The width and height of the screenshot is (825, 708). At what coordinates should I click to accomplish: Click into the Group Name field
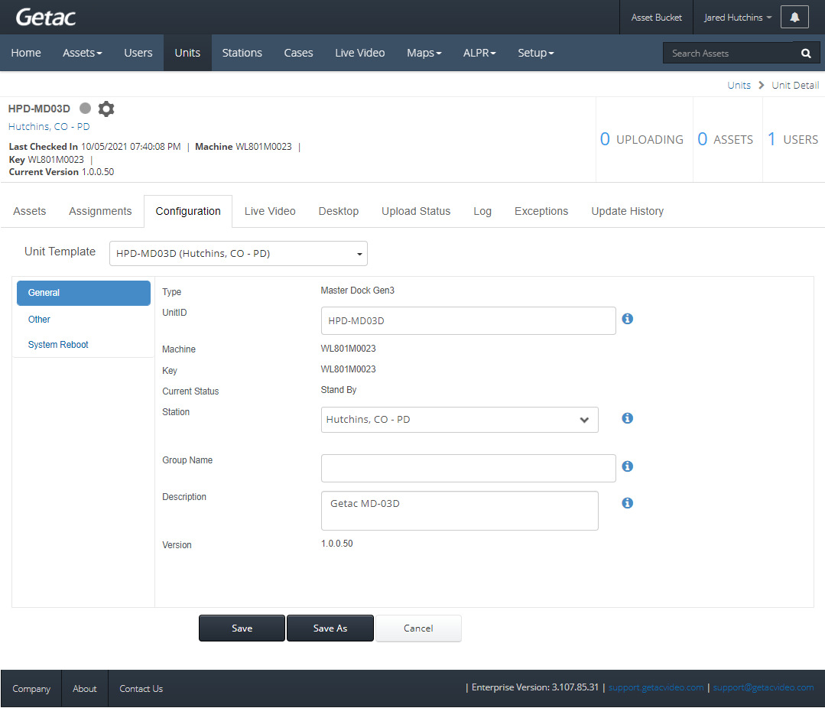(468, 468)
